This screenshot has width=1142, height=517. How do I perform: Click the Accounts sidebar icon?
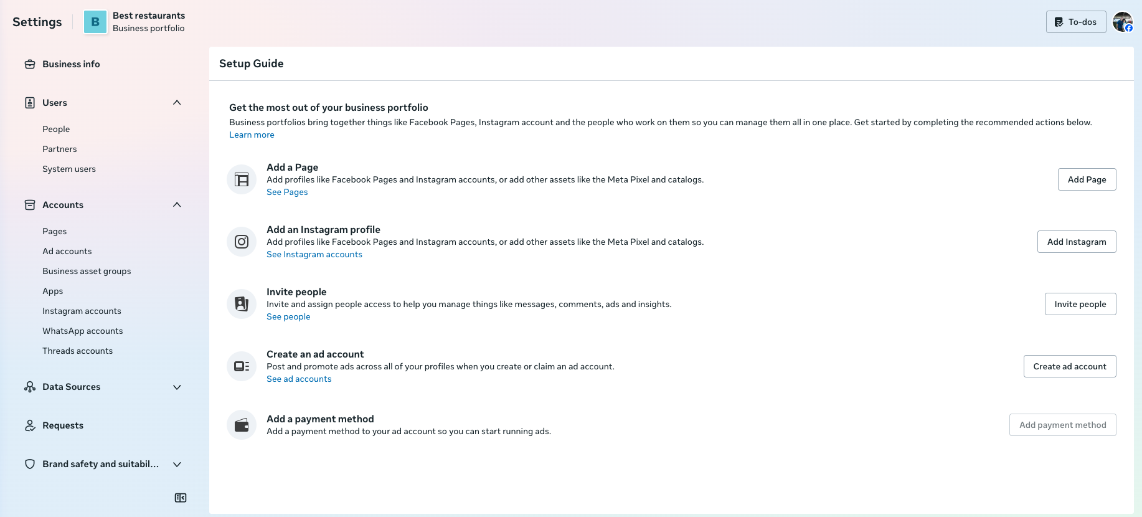click(x=30, y=204)
